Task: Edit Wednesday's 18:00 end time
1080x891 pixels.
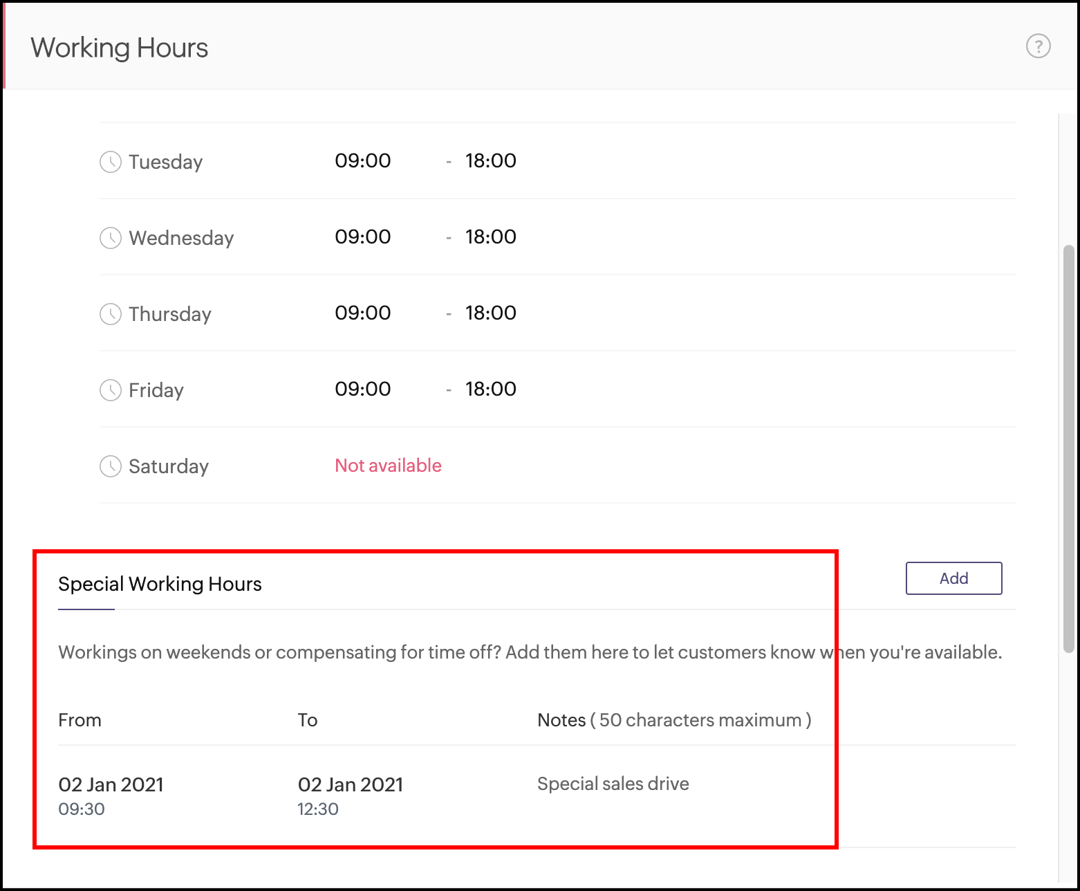Action: [x=490, y=237]
